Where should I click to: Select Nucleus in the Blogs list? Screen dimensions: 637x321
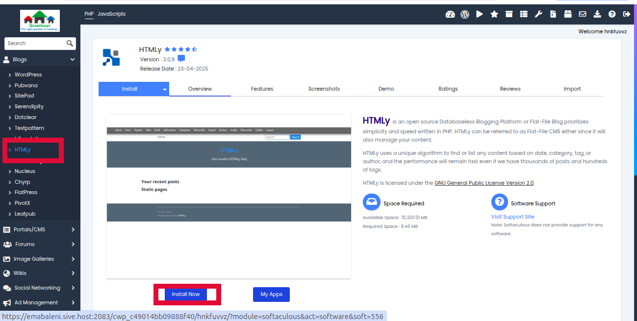25,171
